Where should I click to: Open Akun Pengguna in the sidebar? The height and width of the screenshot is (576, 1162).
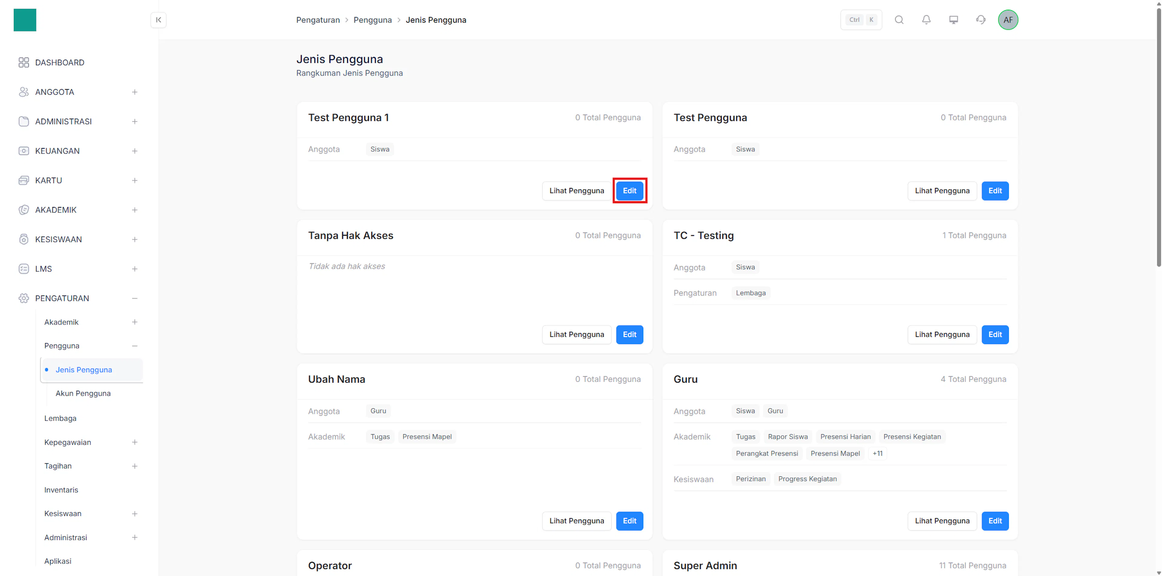pos(83,393)
